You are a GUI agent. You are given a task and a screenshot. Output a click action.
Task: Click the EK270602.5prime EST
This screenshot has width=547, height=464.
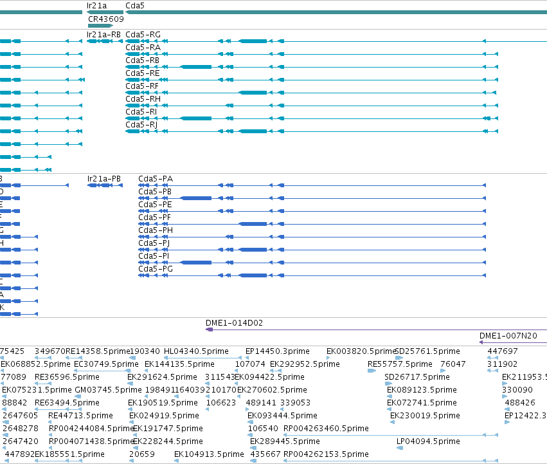(x=239, y=396)
